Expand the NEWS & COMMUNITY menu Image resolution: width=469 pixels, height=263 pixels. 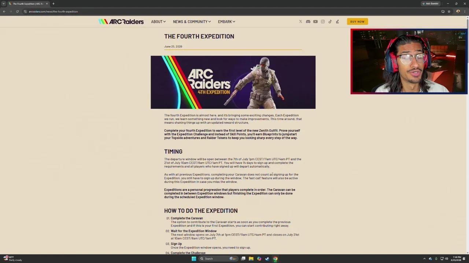192,22
